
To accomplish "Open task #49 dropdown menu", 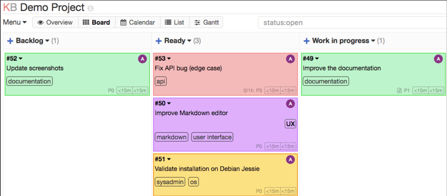I will [x=311, y=58].
